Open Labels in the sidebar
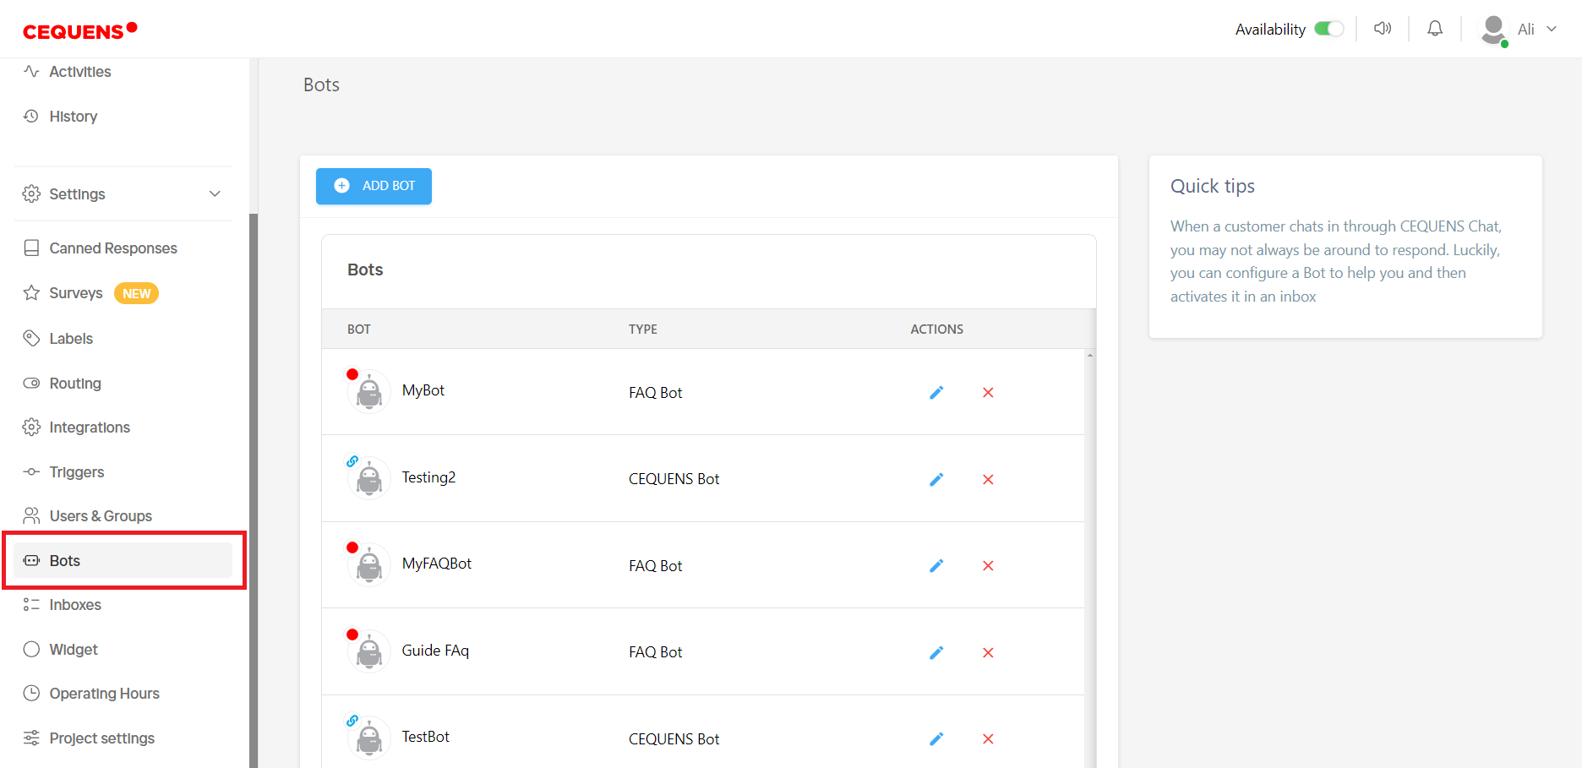Image resolution: width=1582 pixels, height=768 pixels. (x=71, y=339)
